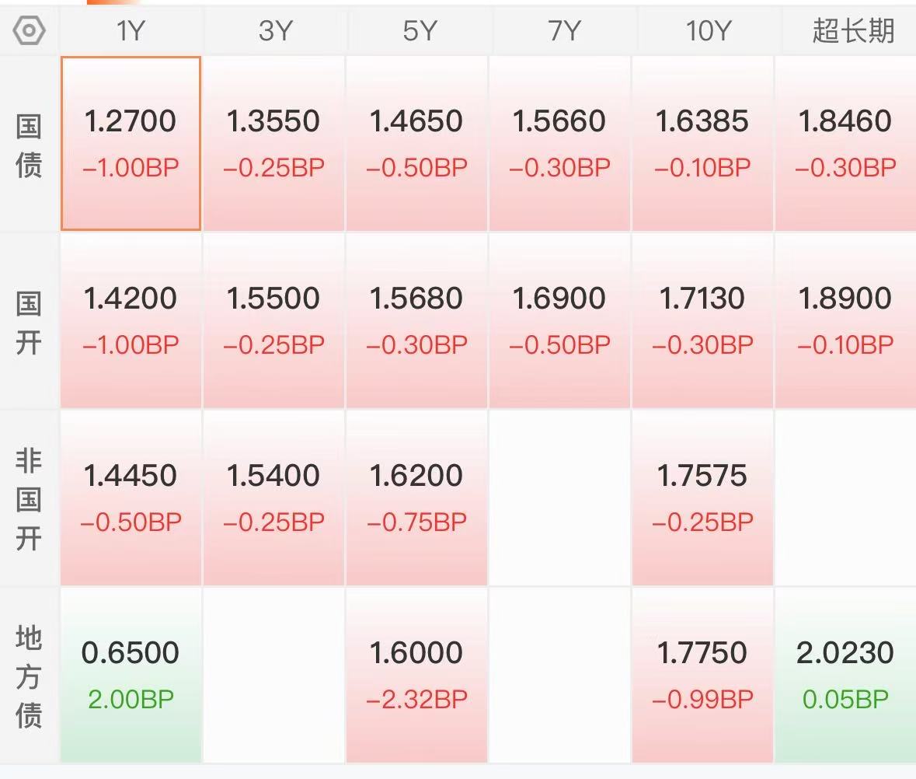The height and width of the screenshot is (779, 916).
Task: Select the 地方债 5Y cell 1.6000
Action: (416, 675)
